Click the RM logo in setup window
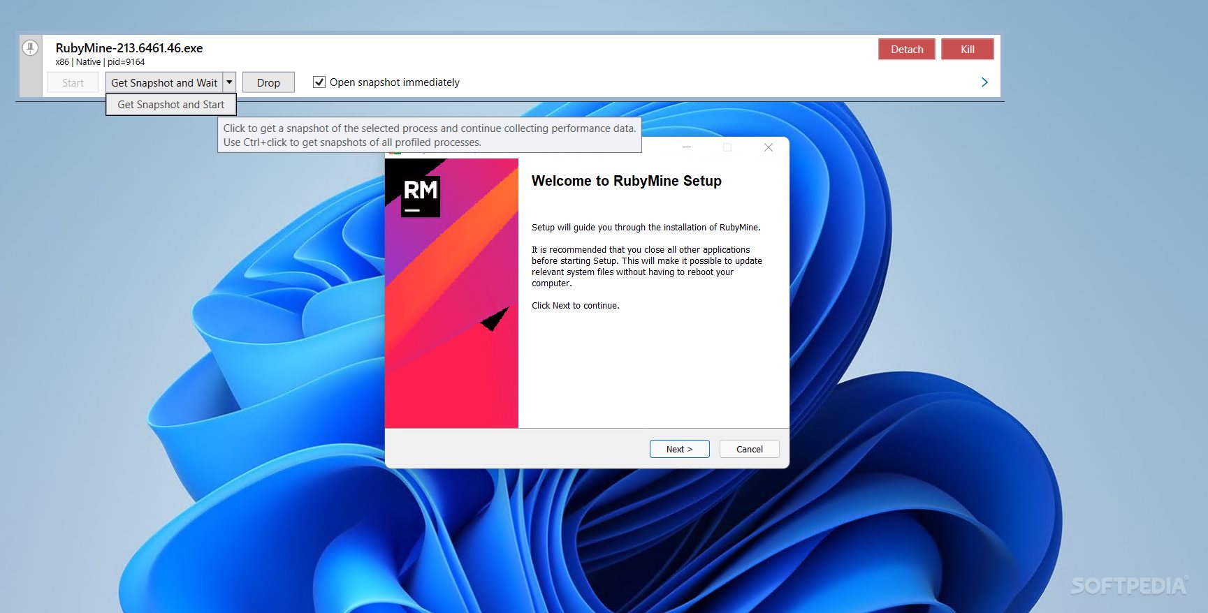 coord(421,195)
